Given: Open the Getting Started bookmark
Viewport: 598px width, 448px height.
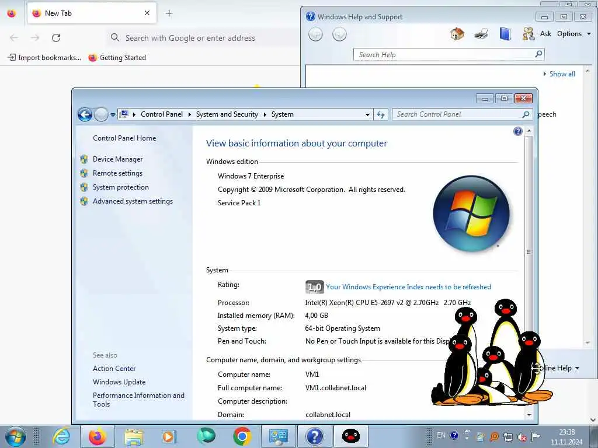Looking at the screenshot, I should (117, 58).
